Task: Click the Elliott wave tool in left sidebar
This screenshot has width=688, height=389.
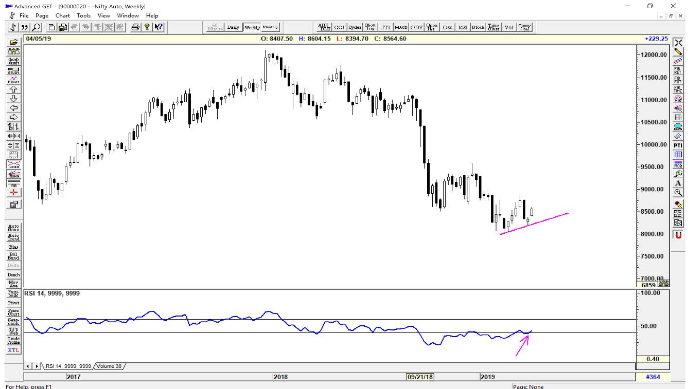Action: pos(13,80)
